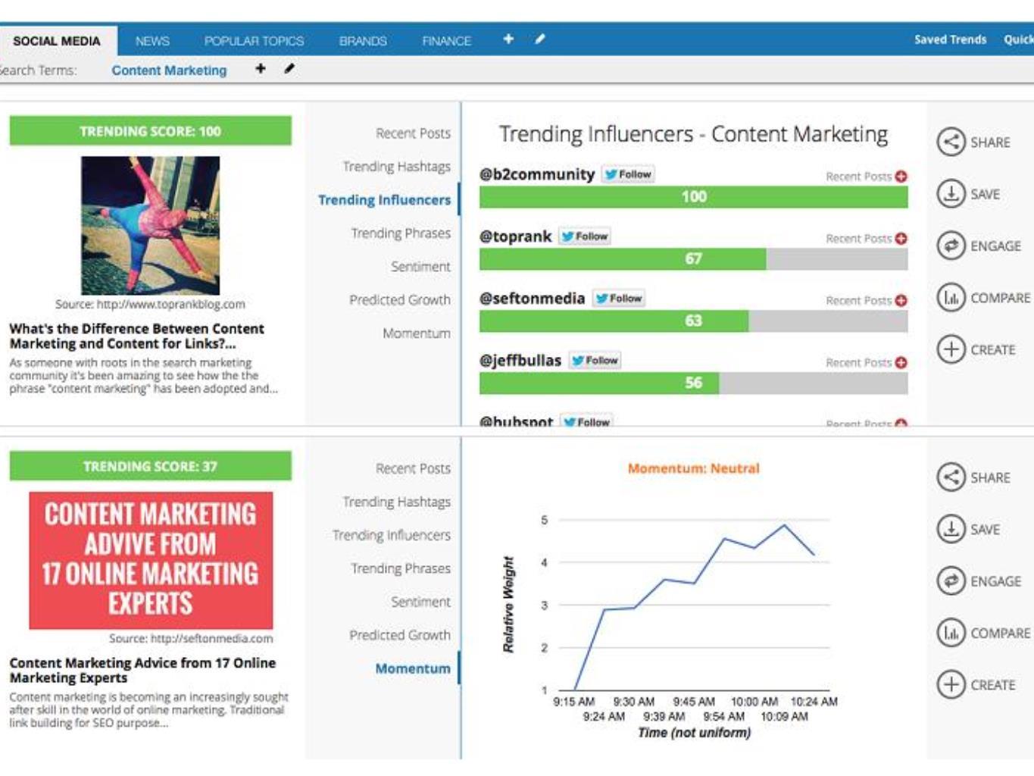The width and height of the screenshot is (1034, 776).
Task: Expand Recent Posts for @jeffbullas
Action: [x=901, y=363]
